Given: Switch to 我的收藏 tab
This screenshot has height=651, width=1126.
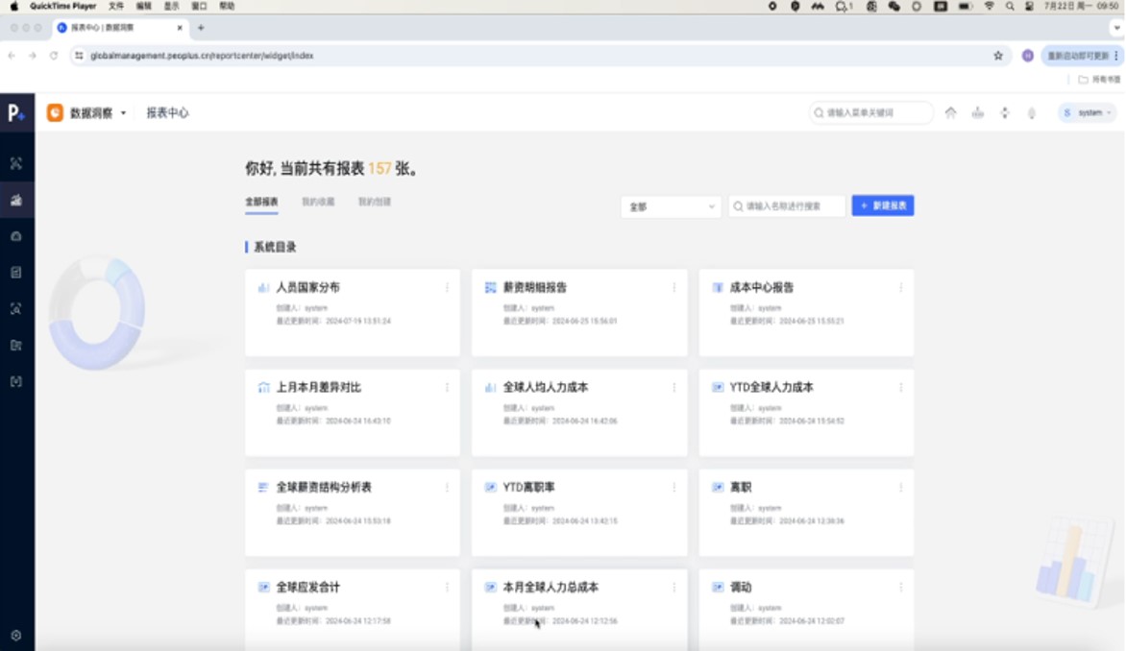Looking at the screenshot, I should (x=318, y=203).
